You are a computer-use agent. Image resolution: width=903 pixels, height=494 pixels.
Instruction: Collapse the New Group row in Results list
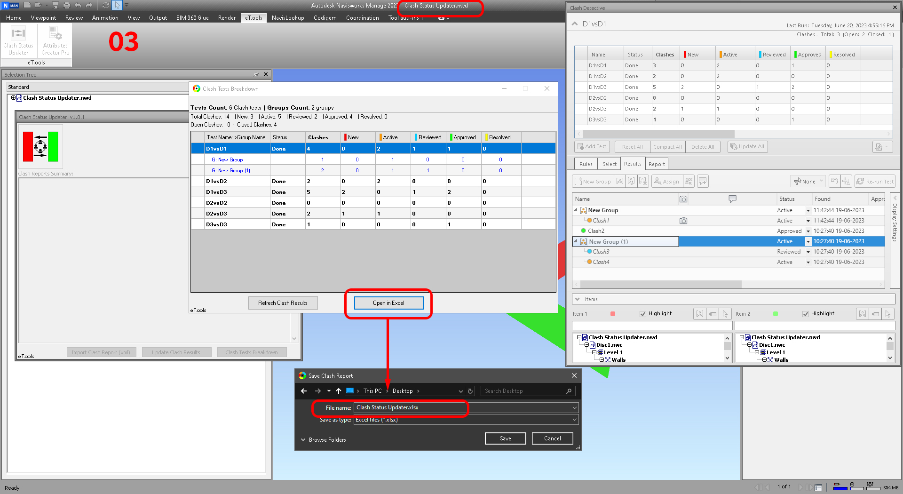point(576,210)
